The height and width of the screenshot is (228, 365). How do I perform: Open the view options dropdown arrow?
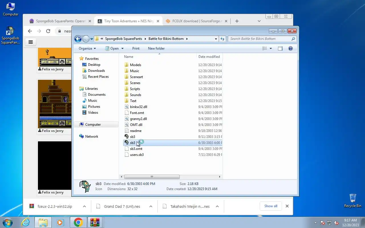271,48
